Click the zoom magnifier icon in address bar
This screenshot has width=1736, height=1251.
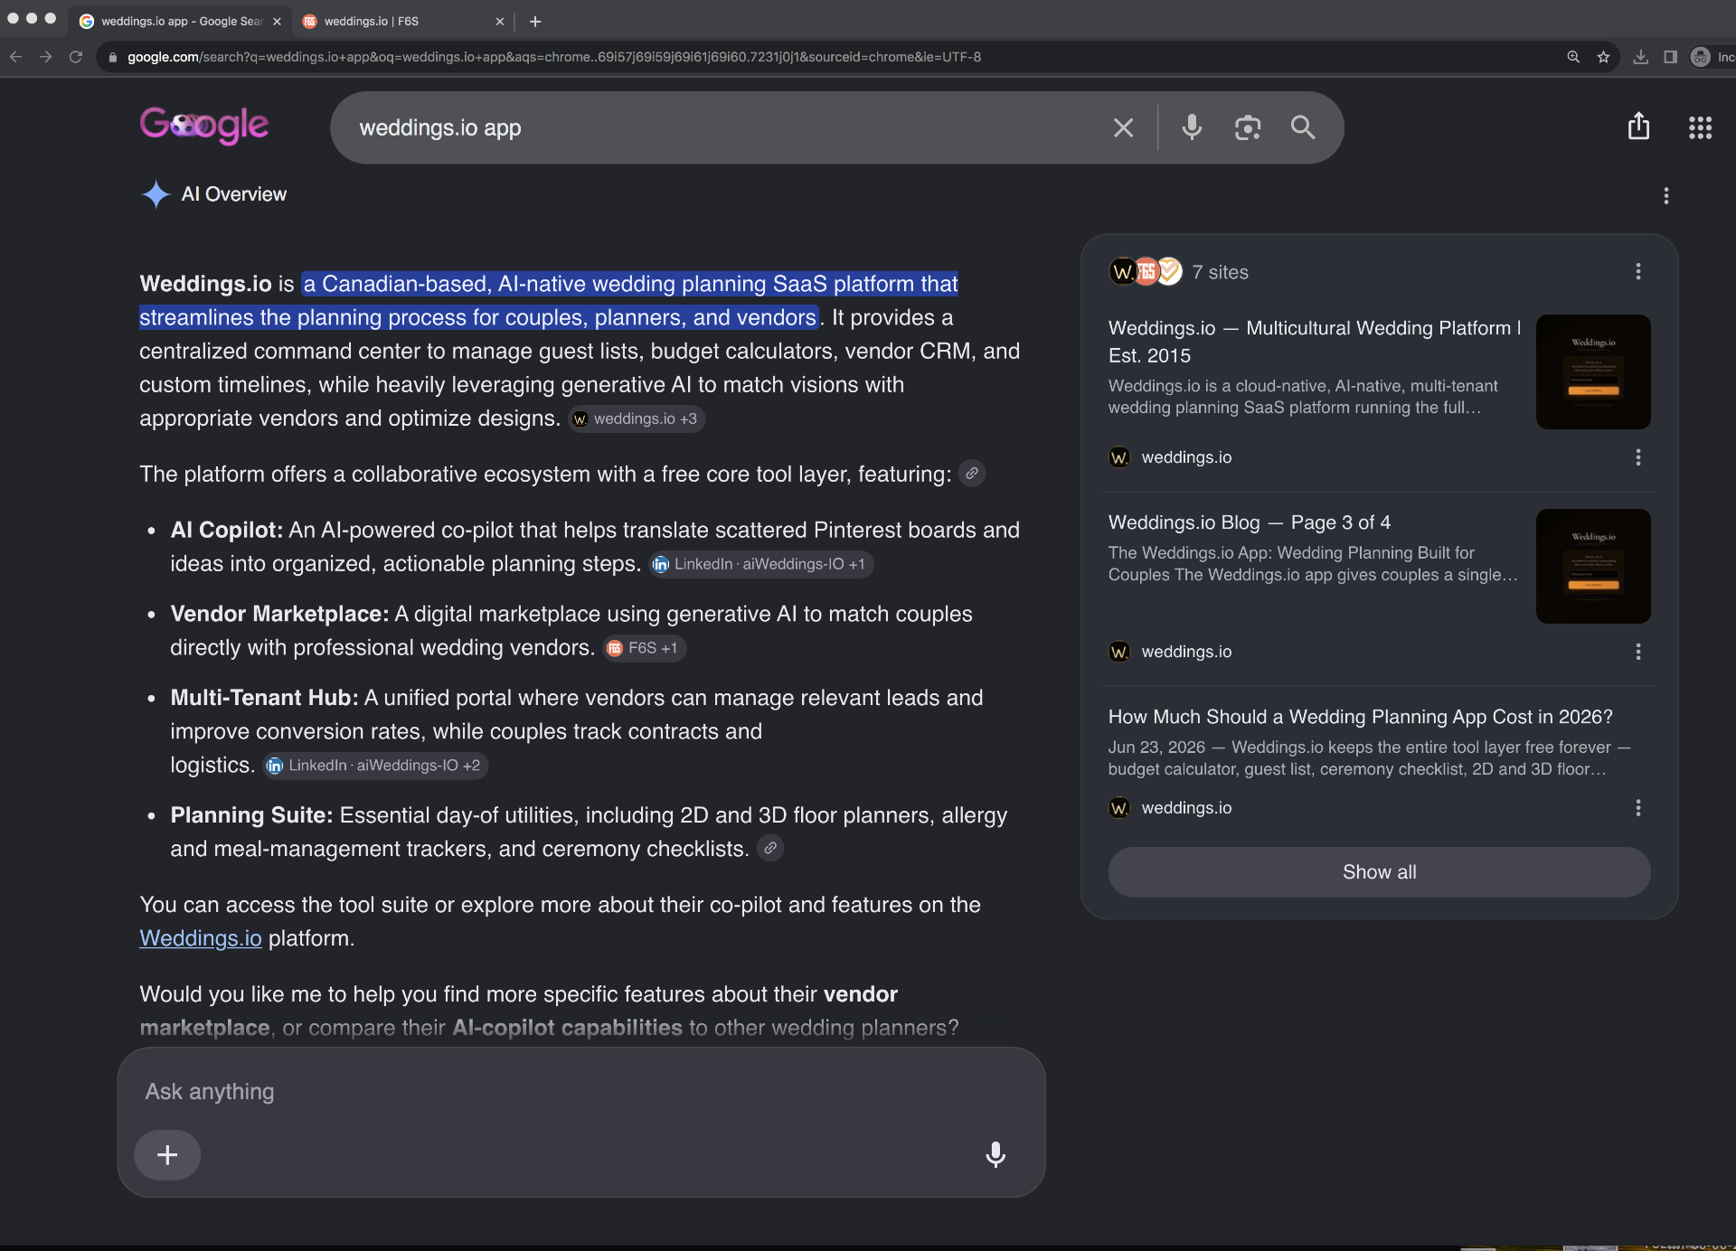pyautogui.click(x=1573, y=57)
